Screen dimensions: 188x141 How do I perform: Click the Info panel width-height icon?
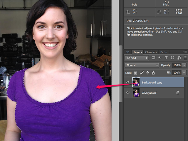(159, 12)
